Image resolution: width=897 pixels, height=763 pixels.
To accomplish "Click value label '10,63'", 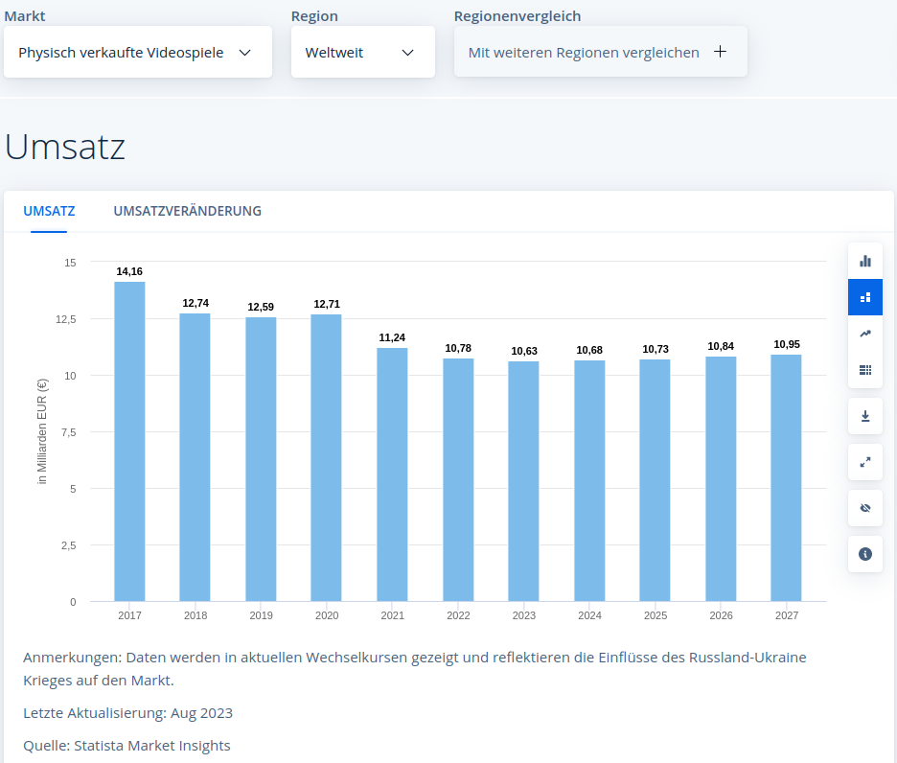I will point(524,351).
